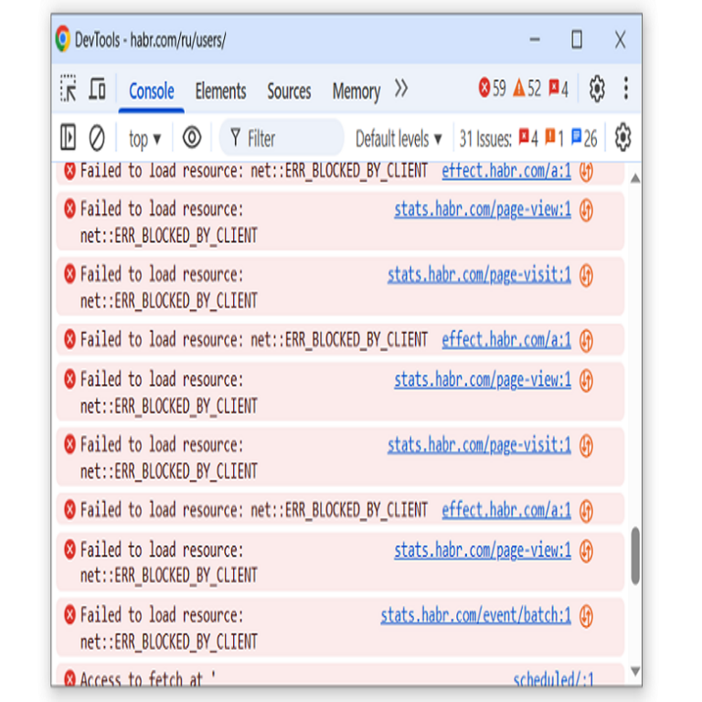
Task: Show more DevTools tabs via double chevron
Action: (401, 89)
